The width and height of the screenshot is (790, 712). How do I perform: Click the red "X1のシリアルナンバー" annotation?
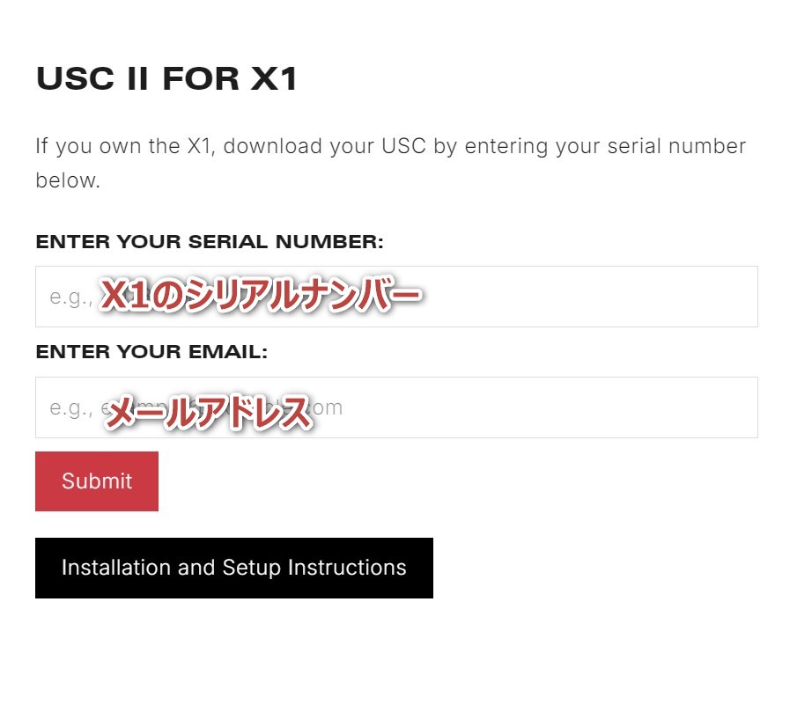(x=262, y=297)
